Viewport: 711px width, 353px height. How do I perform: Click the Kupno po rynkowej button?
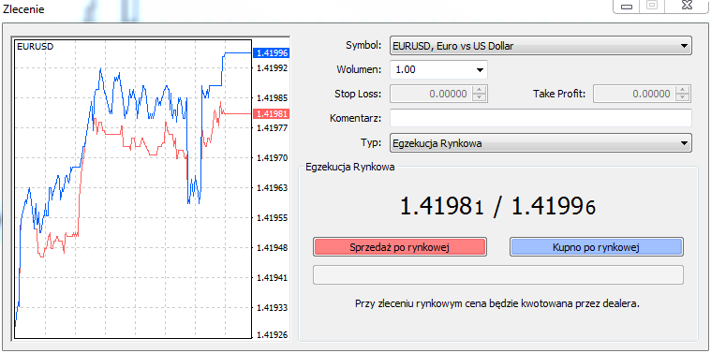click(x=597, y=247)
